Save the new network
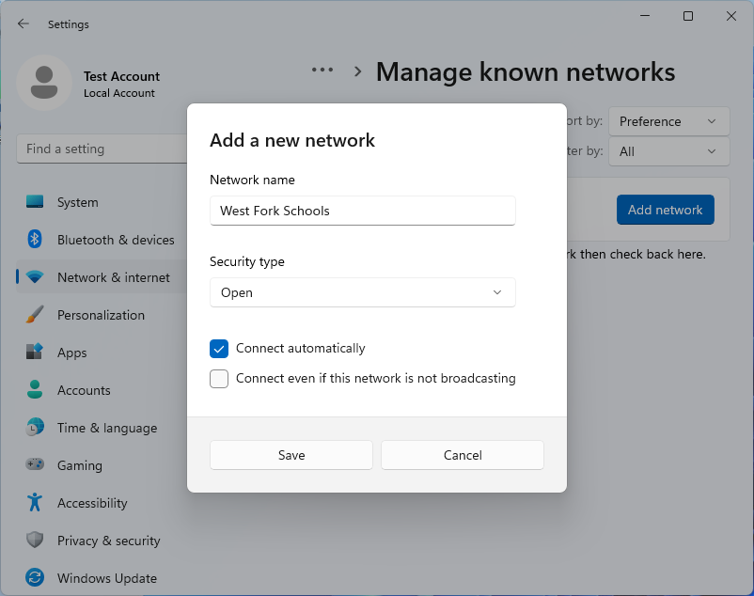Screen dimensions: 754x596 pos(291,455)
